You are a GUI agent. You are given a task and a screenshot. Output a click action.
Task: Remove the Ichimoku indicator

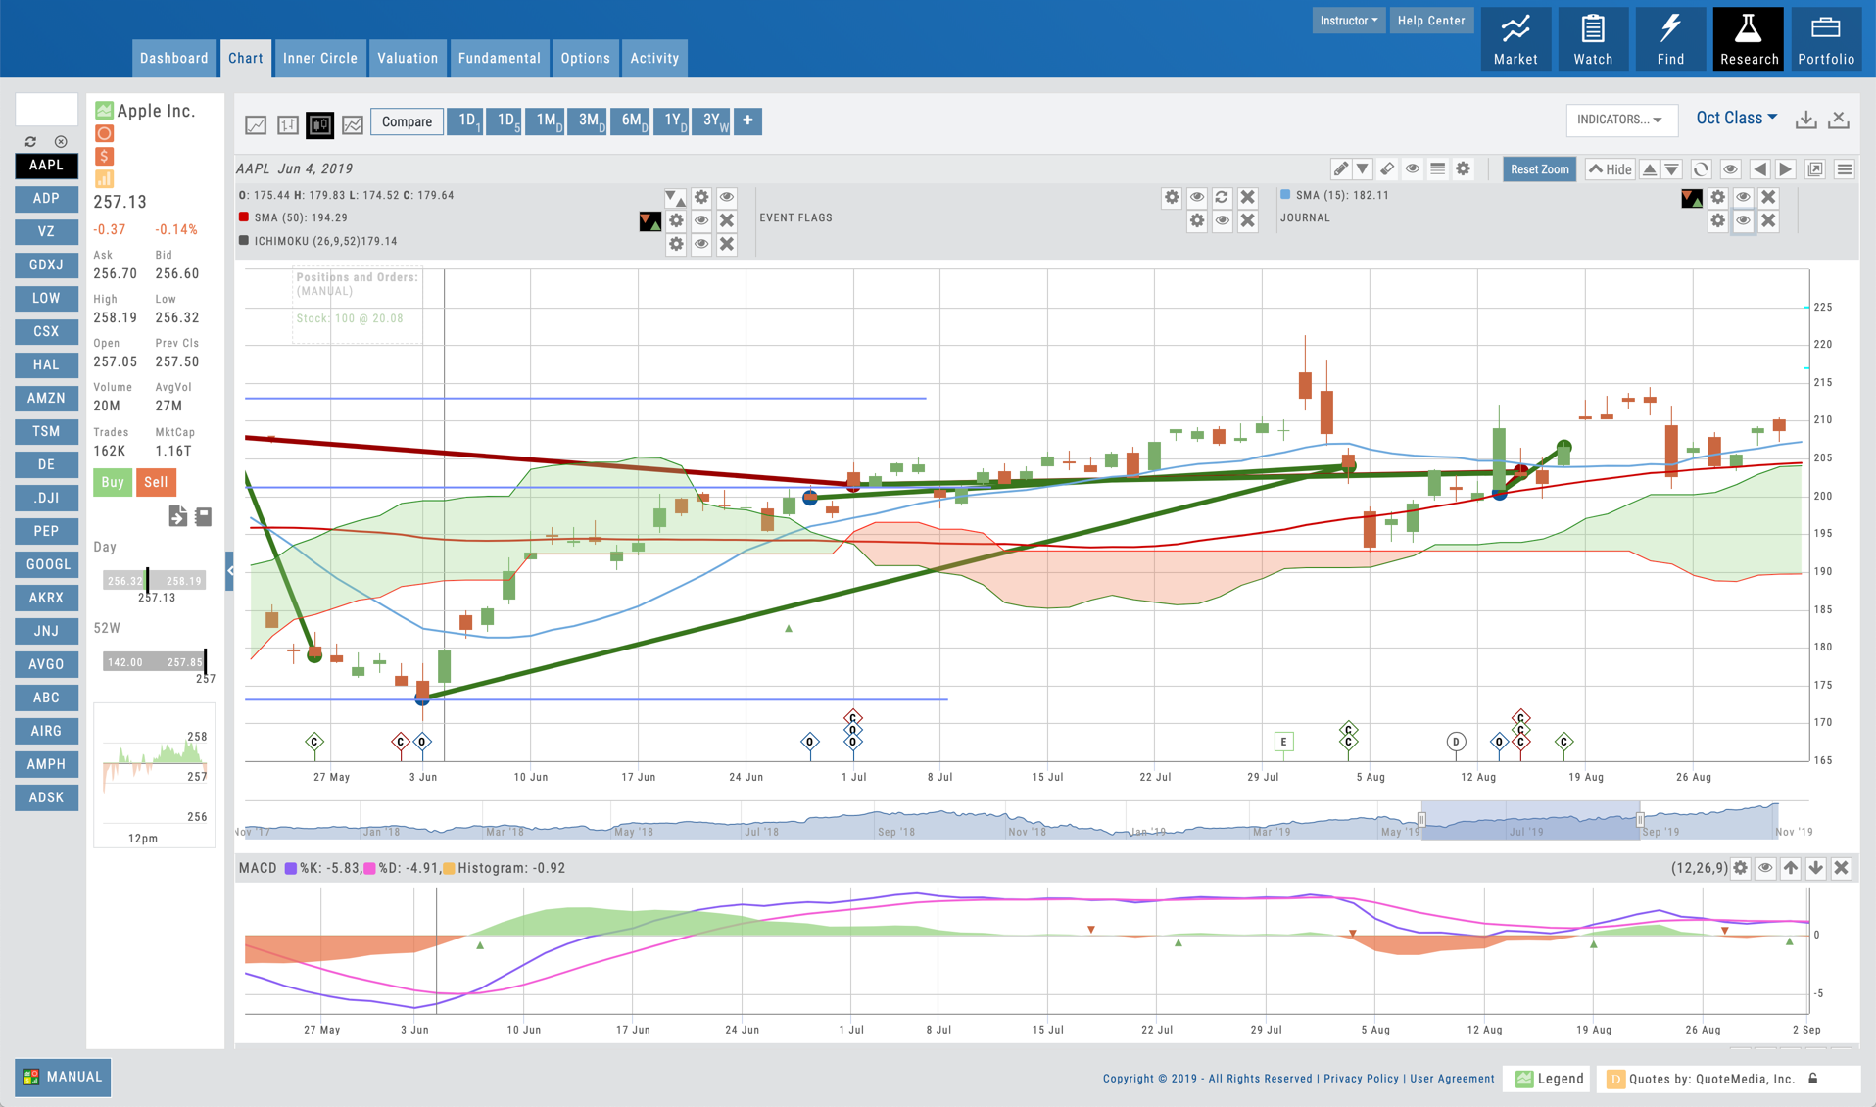point(727,244)
